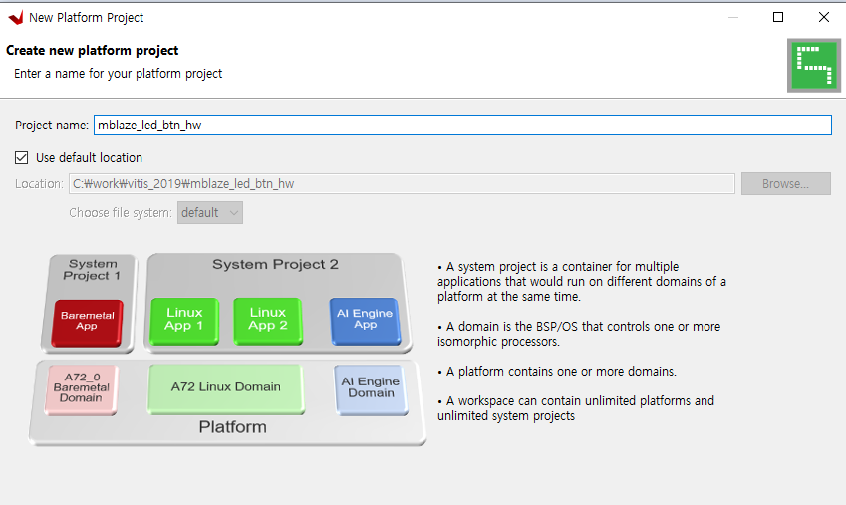The height and width of the screenshot is (505, 846).
Task: Click the bullet about workspace unlimited platforms
Action: click(576, 408)
